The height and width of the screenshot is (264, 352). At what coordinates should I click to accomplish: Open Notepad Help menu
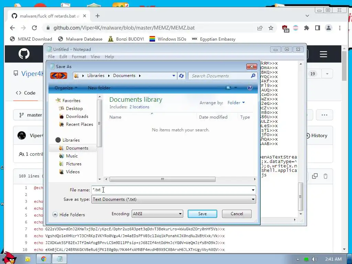pyautogui.click(x=109, y=57)
